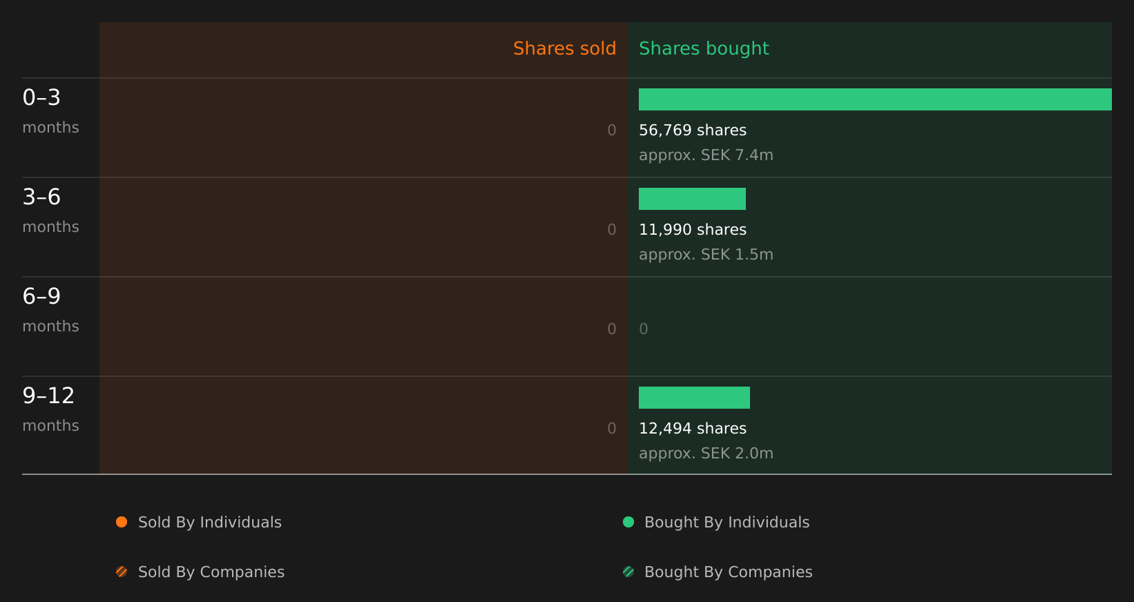Click the 3–6 months green bought bar
Image resolution: width=1134 pixels, height=602 pixels.
pos(692,199)
